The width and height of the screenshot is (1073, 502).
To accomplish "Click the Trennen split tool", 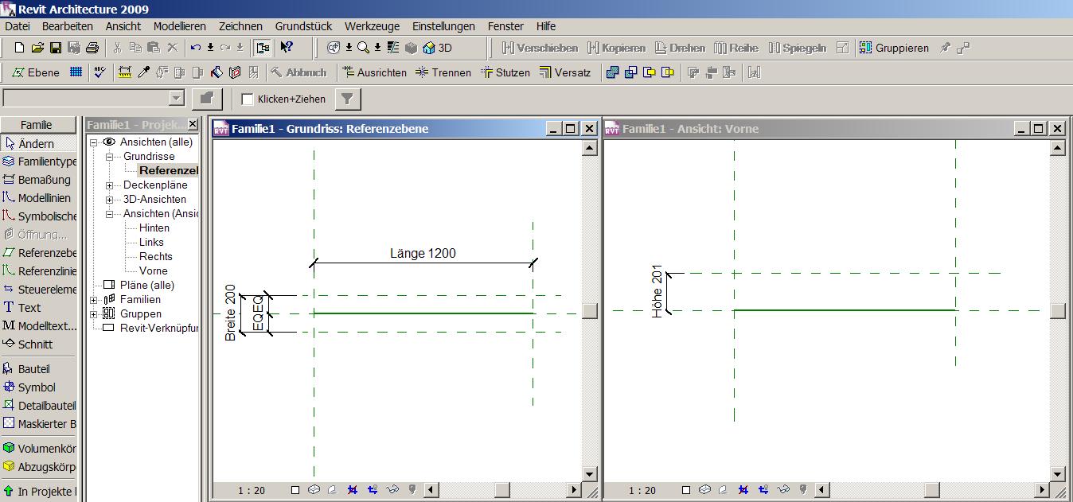I will pos(443,72).
